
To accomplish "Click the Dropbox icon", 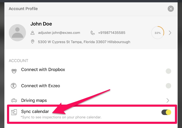I will click(14, 71).
